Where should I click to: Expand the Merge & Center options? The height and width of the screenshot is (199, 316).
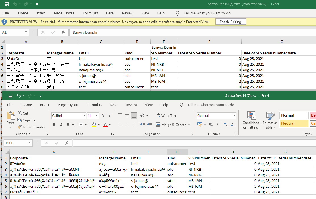[189, 125]
